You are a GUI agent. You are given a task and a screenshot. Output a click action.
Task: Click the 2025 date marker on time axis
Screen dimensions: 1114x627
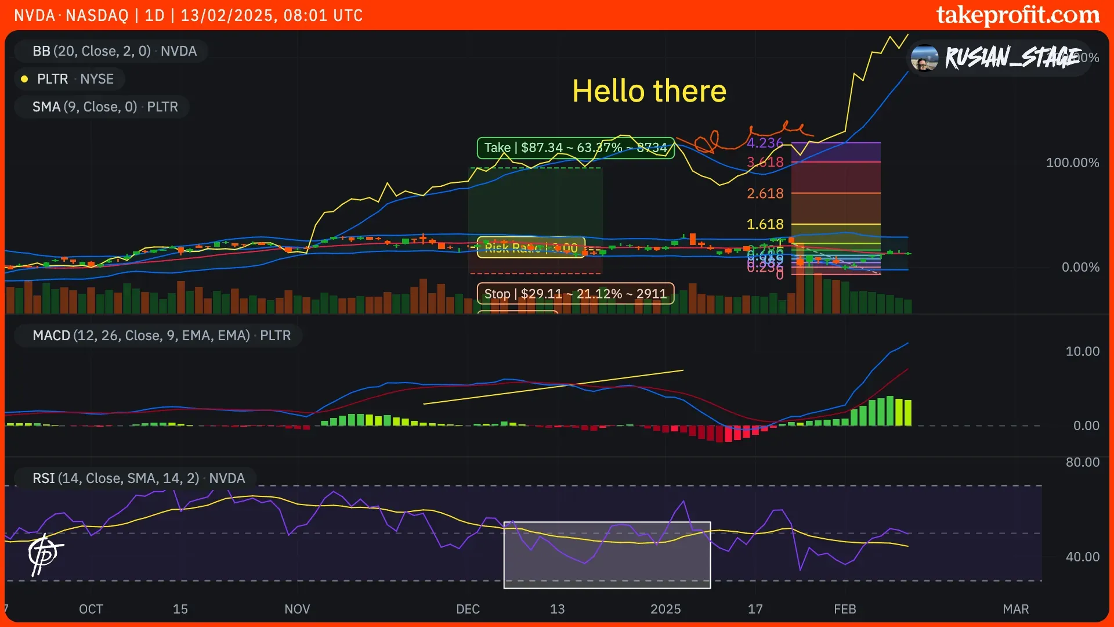(x=665, y=609)
